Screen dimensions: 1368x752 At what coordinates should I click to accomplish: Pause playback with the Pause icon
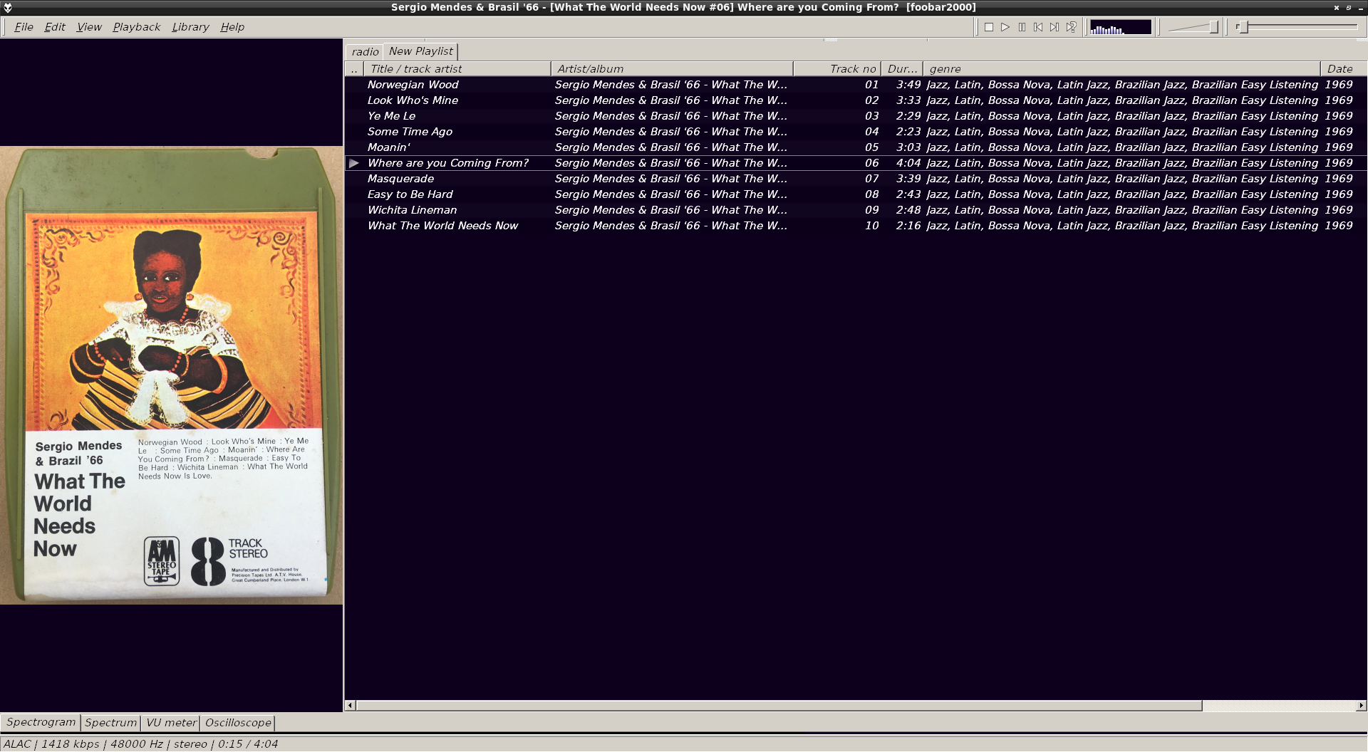point(1022,27)
